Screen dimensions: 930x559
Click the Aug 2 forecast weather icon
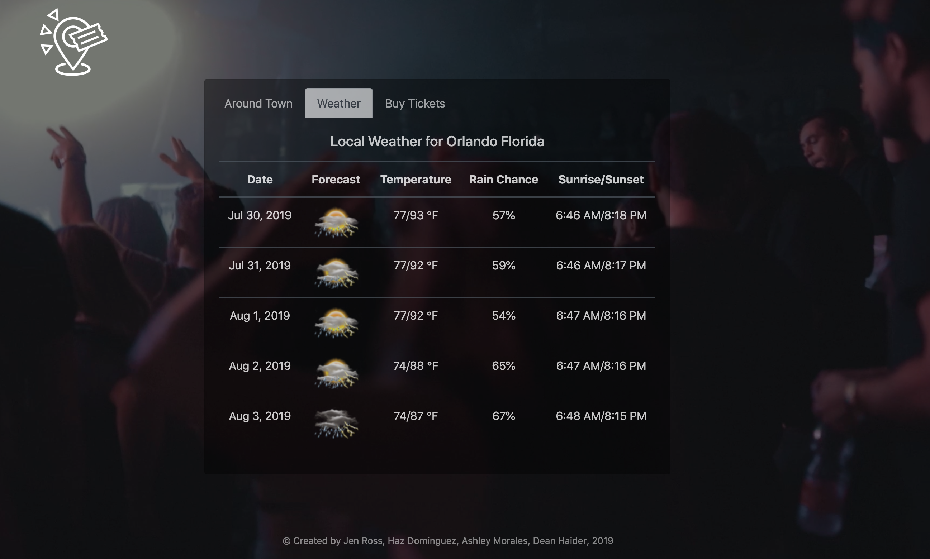pyautogui.click(x=336, y=373)
